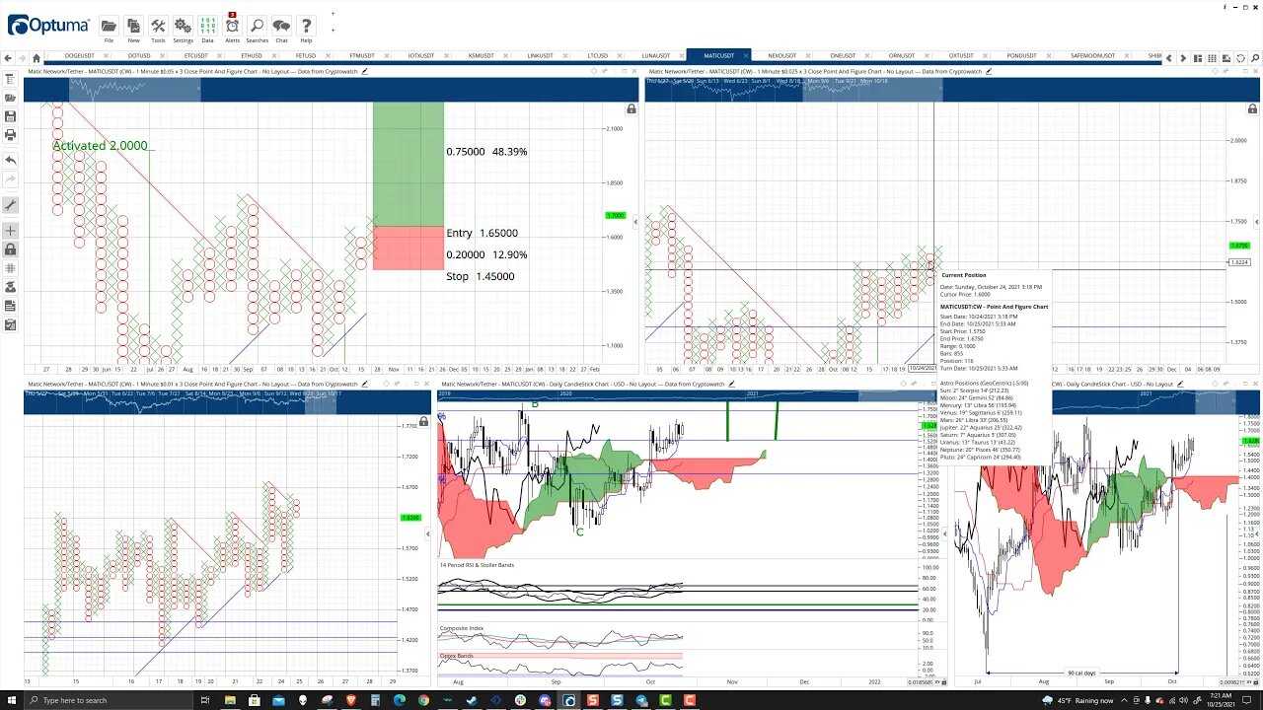
Task: Click the Activated 2.0000 label
Action: click(x=100, y=145)
